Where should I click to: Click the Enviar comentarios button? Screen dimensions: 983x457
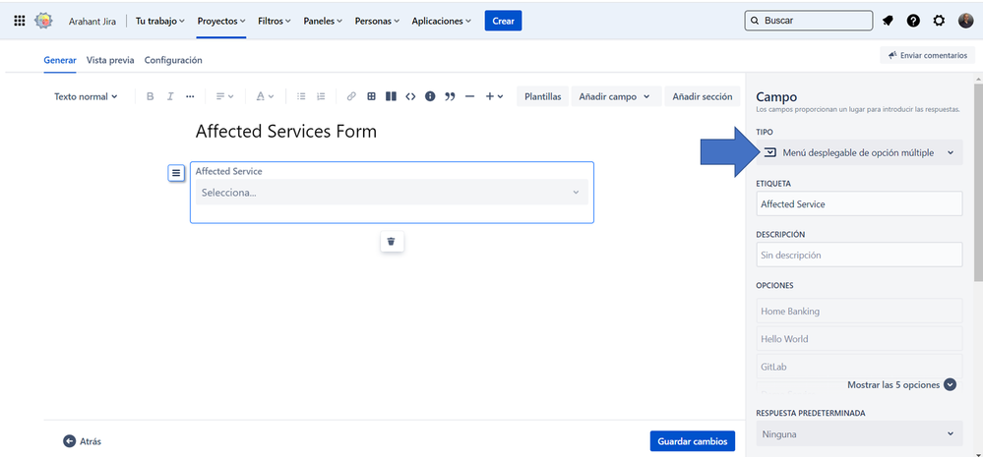tap(928, 55)
